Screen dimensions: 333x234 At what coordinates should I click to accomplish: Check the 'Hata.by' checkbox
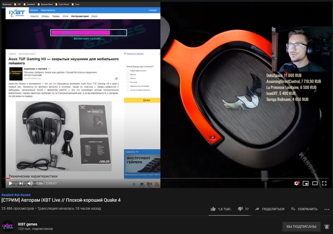click(x=128, y=78)
